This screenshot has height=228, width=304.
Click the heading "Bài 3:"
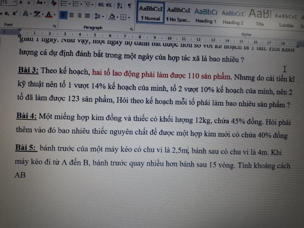[28, 70]
